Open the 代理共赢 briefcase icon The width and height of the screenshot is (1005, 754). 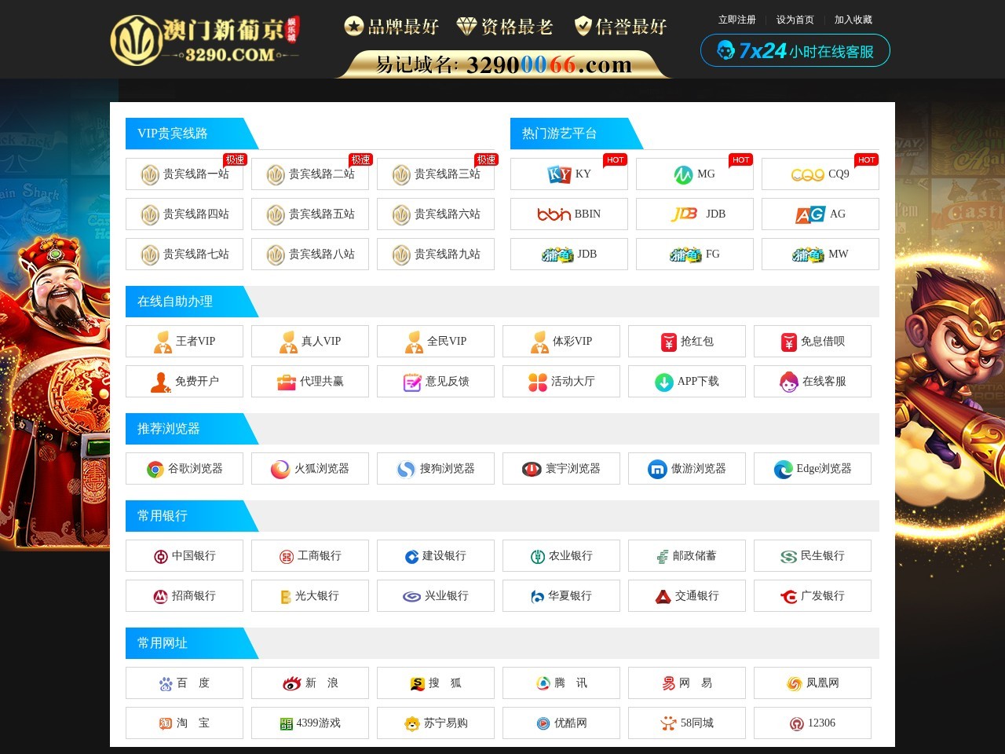point(286,382)
